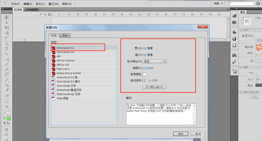Select ActionScript 2.0 document type
The image size is (262, 141).
84,52
